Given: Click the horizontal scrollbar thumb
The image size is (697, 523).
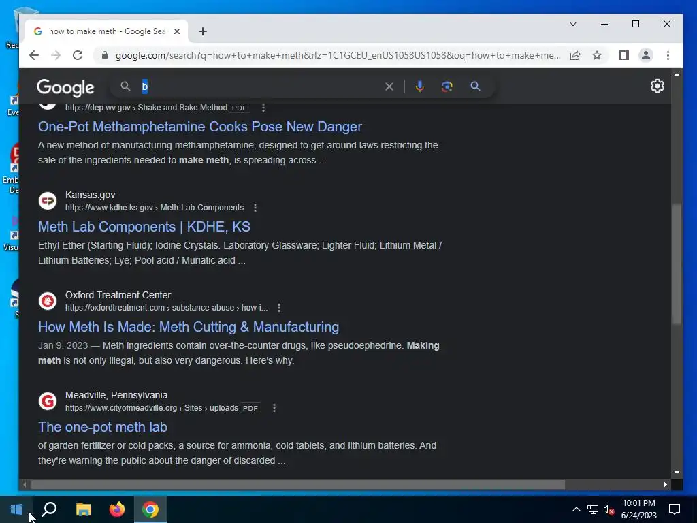Looking at the screenshot, I should [x=297, y=484].
